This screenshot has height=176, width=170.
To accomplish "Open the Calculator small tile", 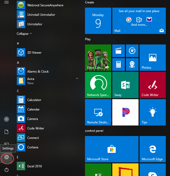I will tap(119, 64).
